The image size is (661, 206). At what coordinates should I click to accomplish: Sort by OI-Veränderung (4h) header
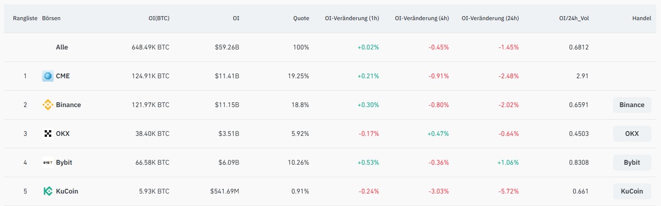[422, 18]
